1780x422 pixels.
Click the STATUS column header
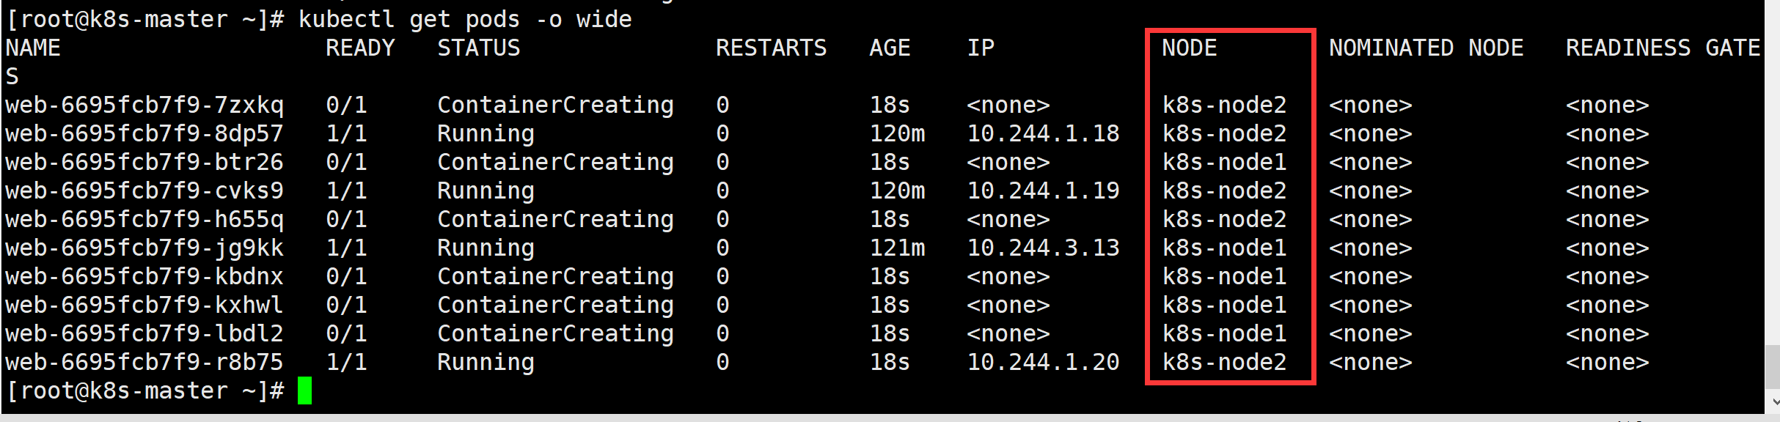click(478, 48)
